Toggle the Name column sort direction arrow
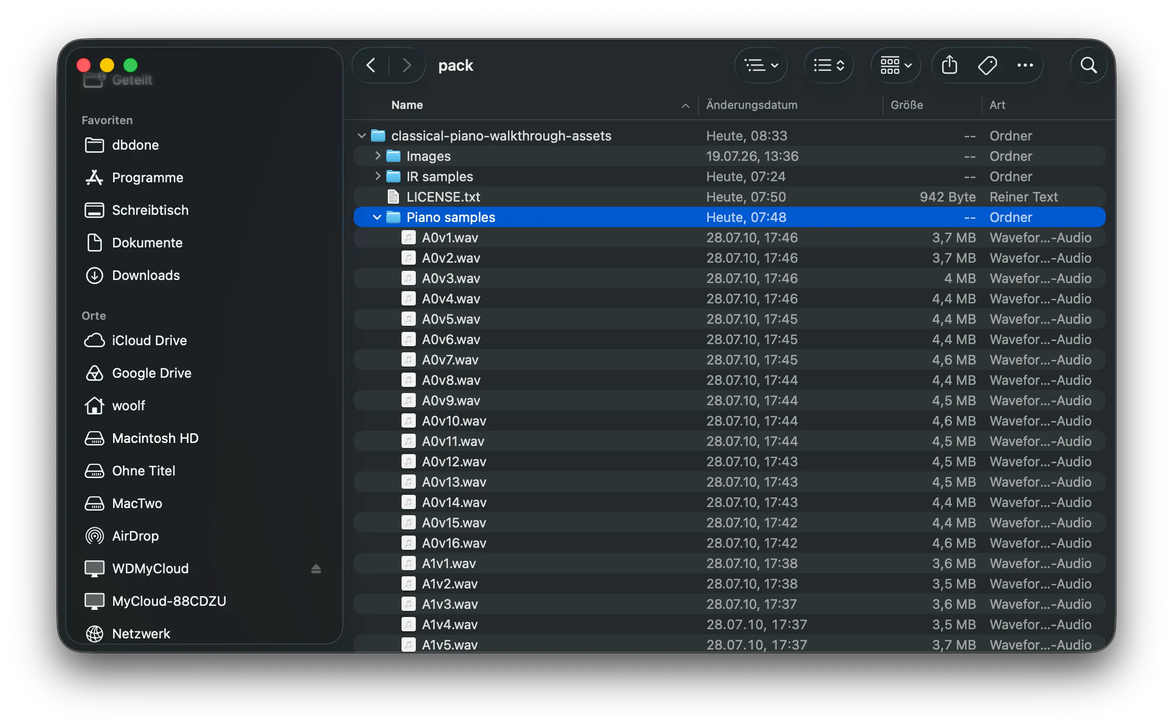The width and height of the screenshot is (1173, 728). 685,105
